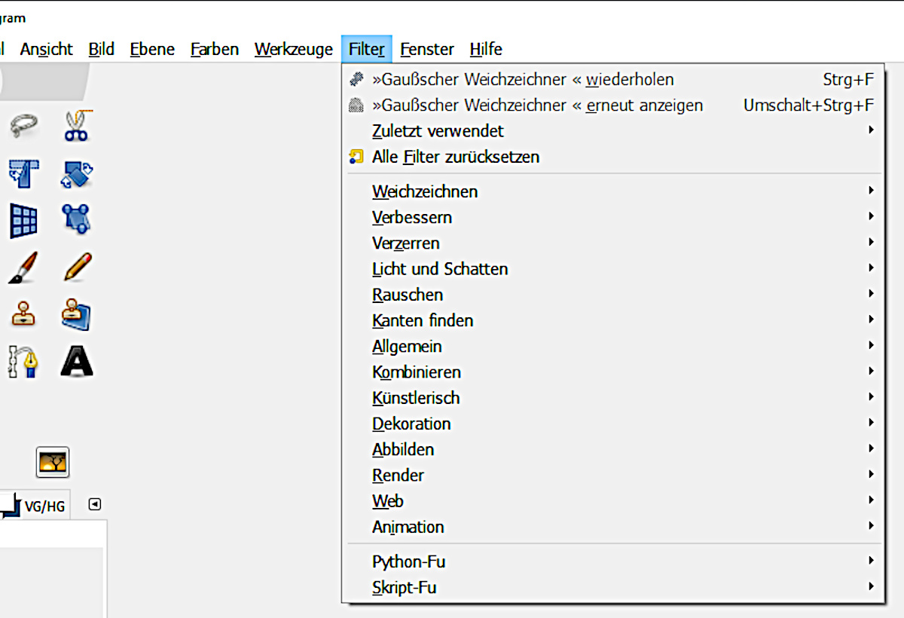Select the Text tool with letter A

tap(77, 362)
